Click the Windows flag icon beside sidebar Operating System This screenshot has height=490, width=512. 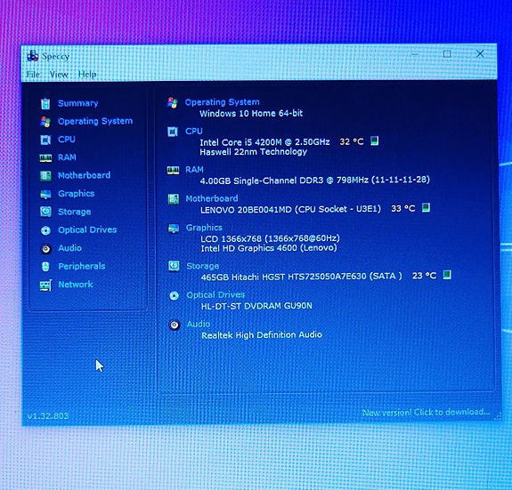click(x=45, y=122)
